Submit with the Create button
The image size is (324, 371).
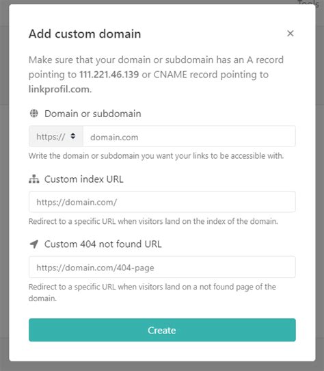pyautogui.click(x=162, y=330)
